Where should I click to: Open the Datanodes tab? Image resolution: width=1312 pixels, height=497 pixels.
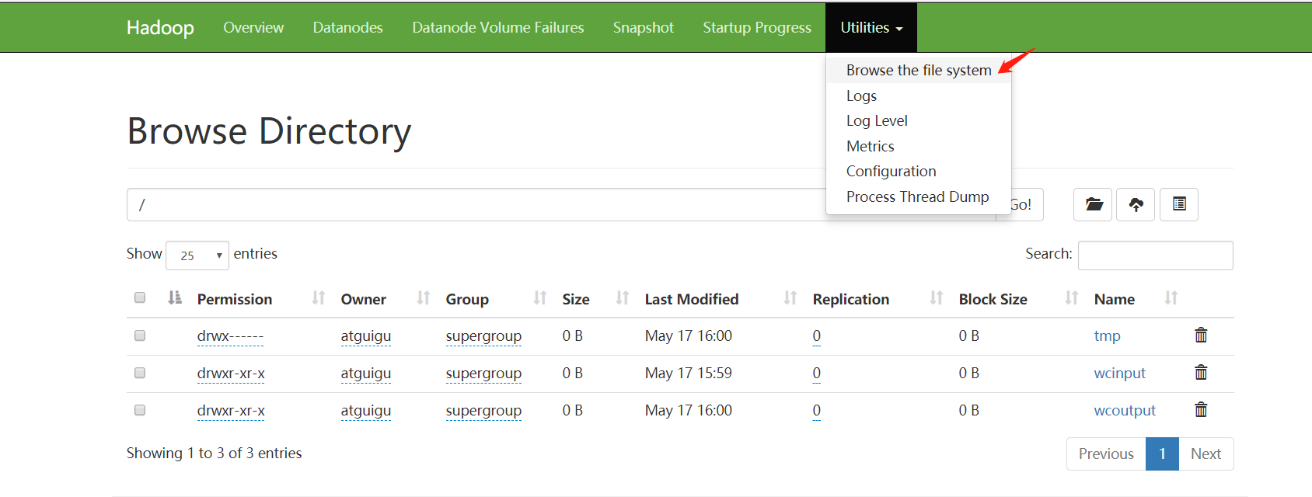click(x=347, y=28)
